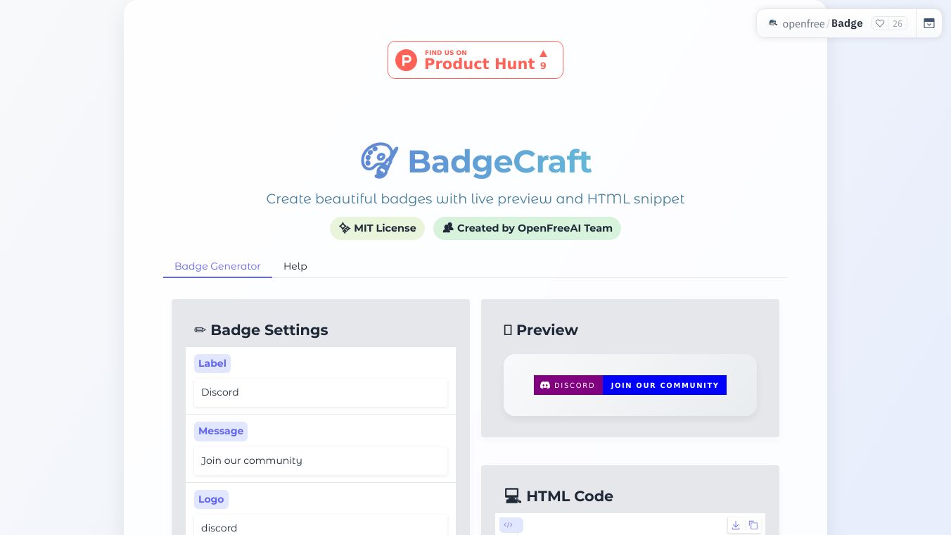Click the 'Message' field label

coord(221,431)
